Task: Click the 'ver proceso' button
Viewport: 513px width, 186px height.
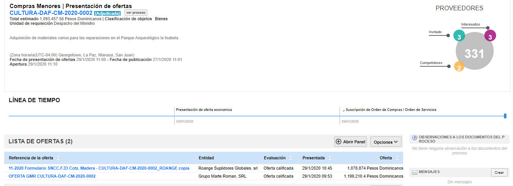Action: 136,13
